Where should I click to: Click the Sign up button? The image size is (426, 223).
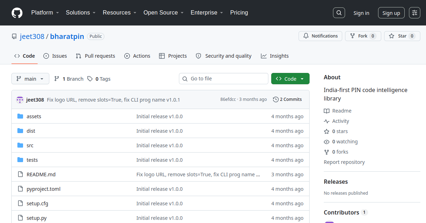(391, 13)
